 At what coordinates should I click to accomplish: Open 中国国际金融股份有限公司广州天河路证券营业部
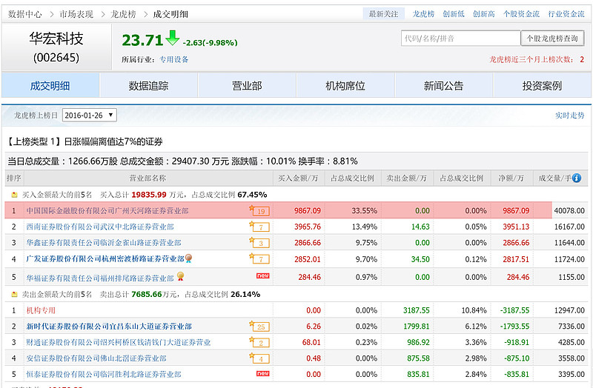pyautogui.click(x=107, y=211)
